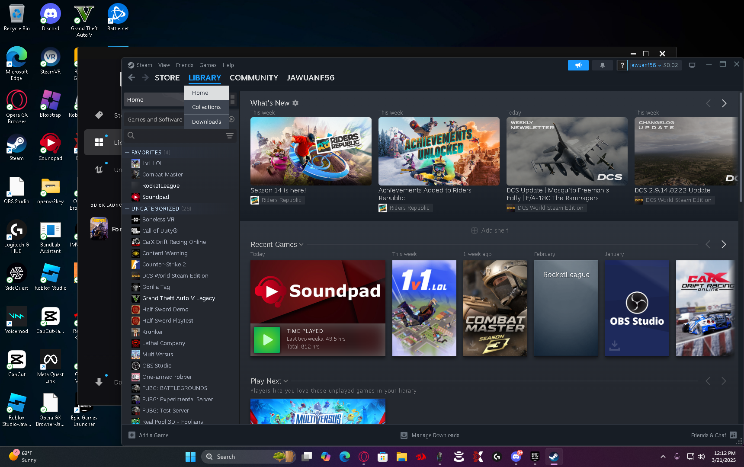
Task: Open the Steam announcements megaphone button
Action: [578, 65]
